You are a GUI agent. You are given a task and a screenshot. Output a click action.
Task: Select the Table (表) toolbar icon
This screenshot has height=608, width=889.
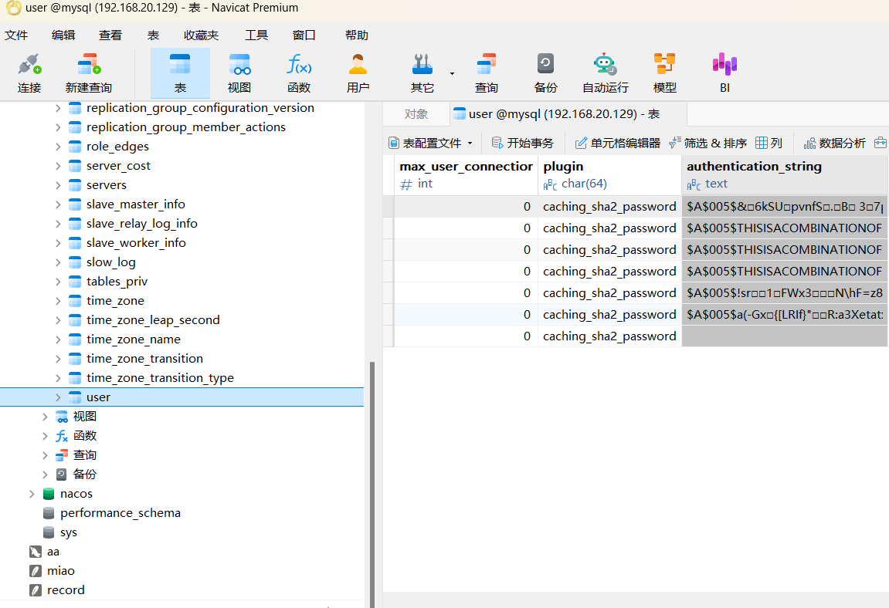click(180, 73)
